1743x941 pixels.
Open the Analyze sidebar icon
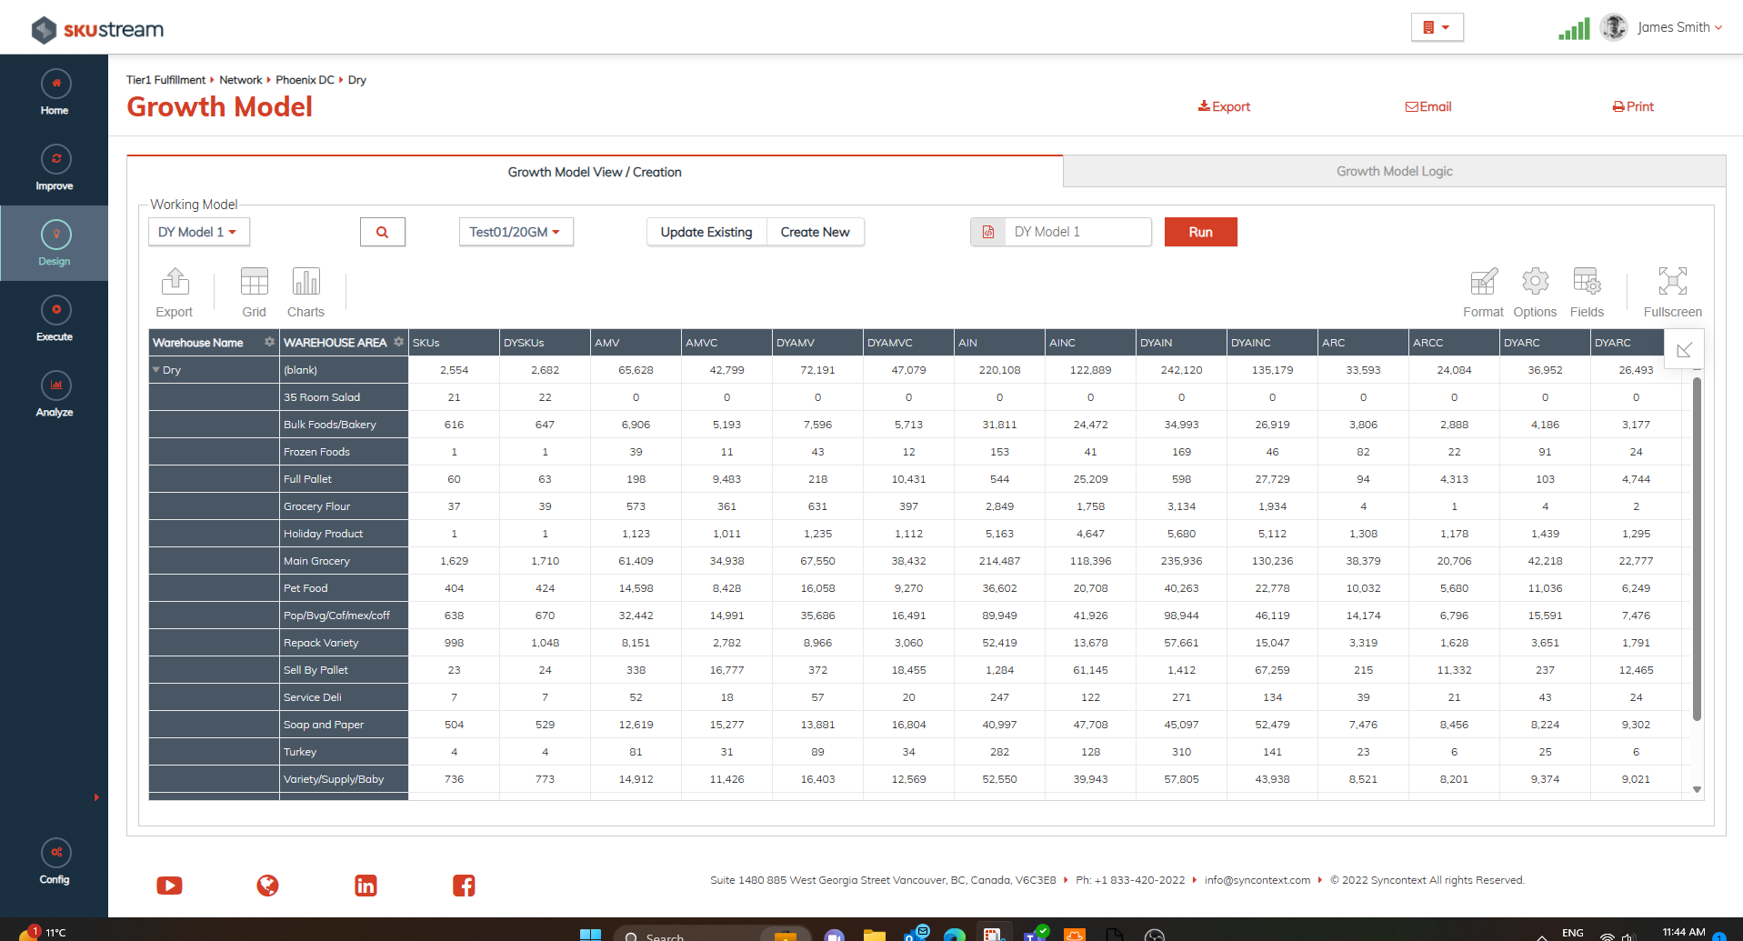(x=55, y=385)
